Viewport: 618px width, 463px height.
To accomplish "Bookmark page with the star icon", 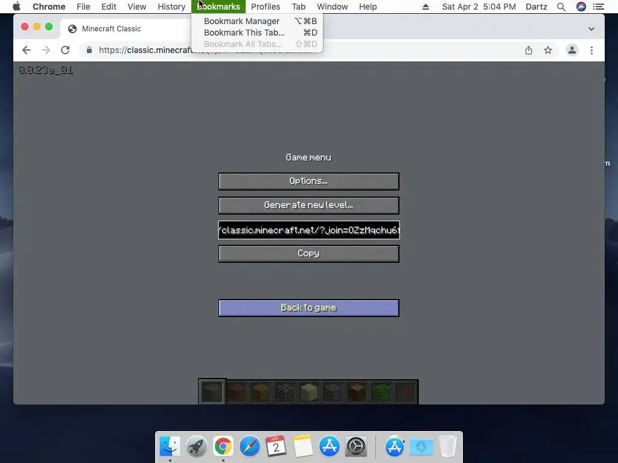I will click(548, 50).
